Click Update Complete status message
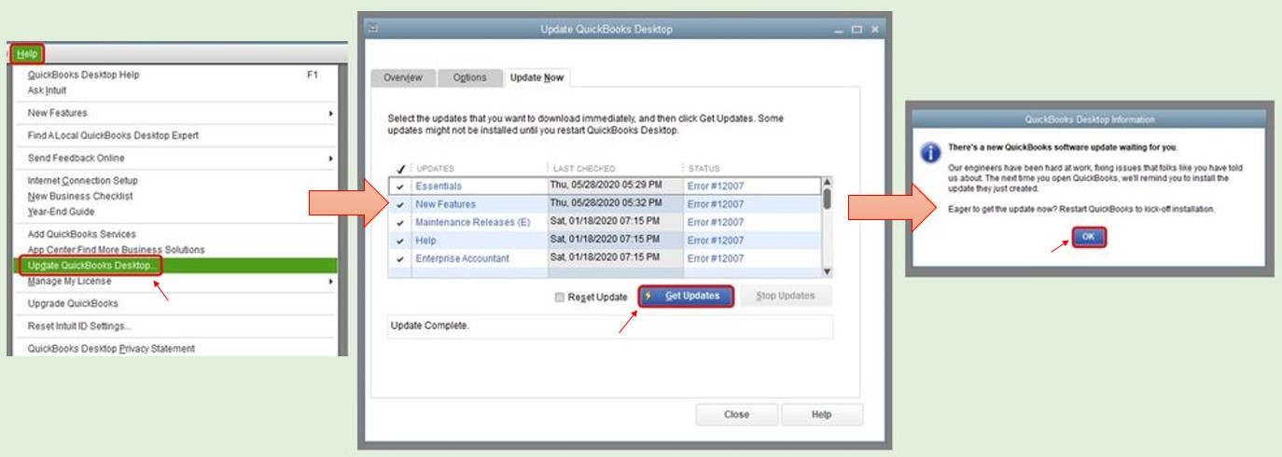1282x457 pixels. click(430, 325)
